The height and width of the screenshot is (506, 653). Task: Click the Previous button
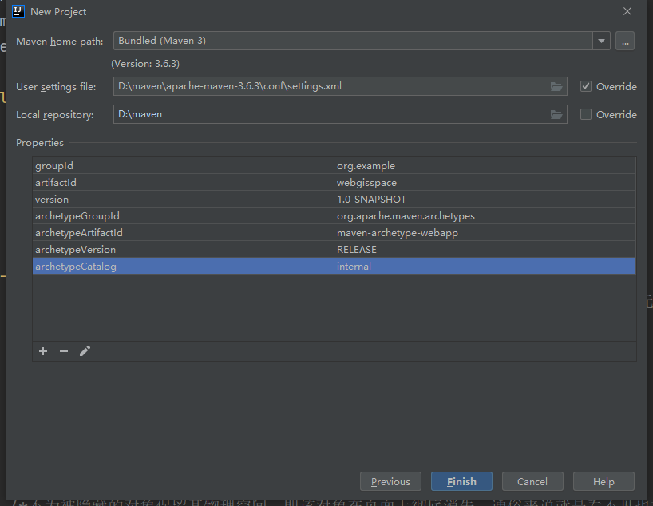390,481
